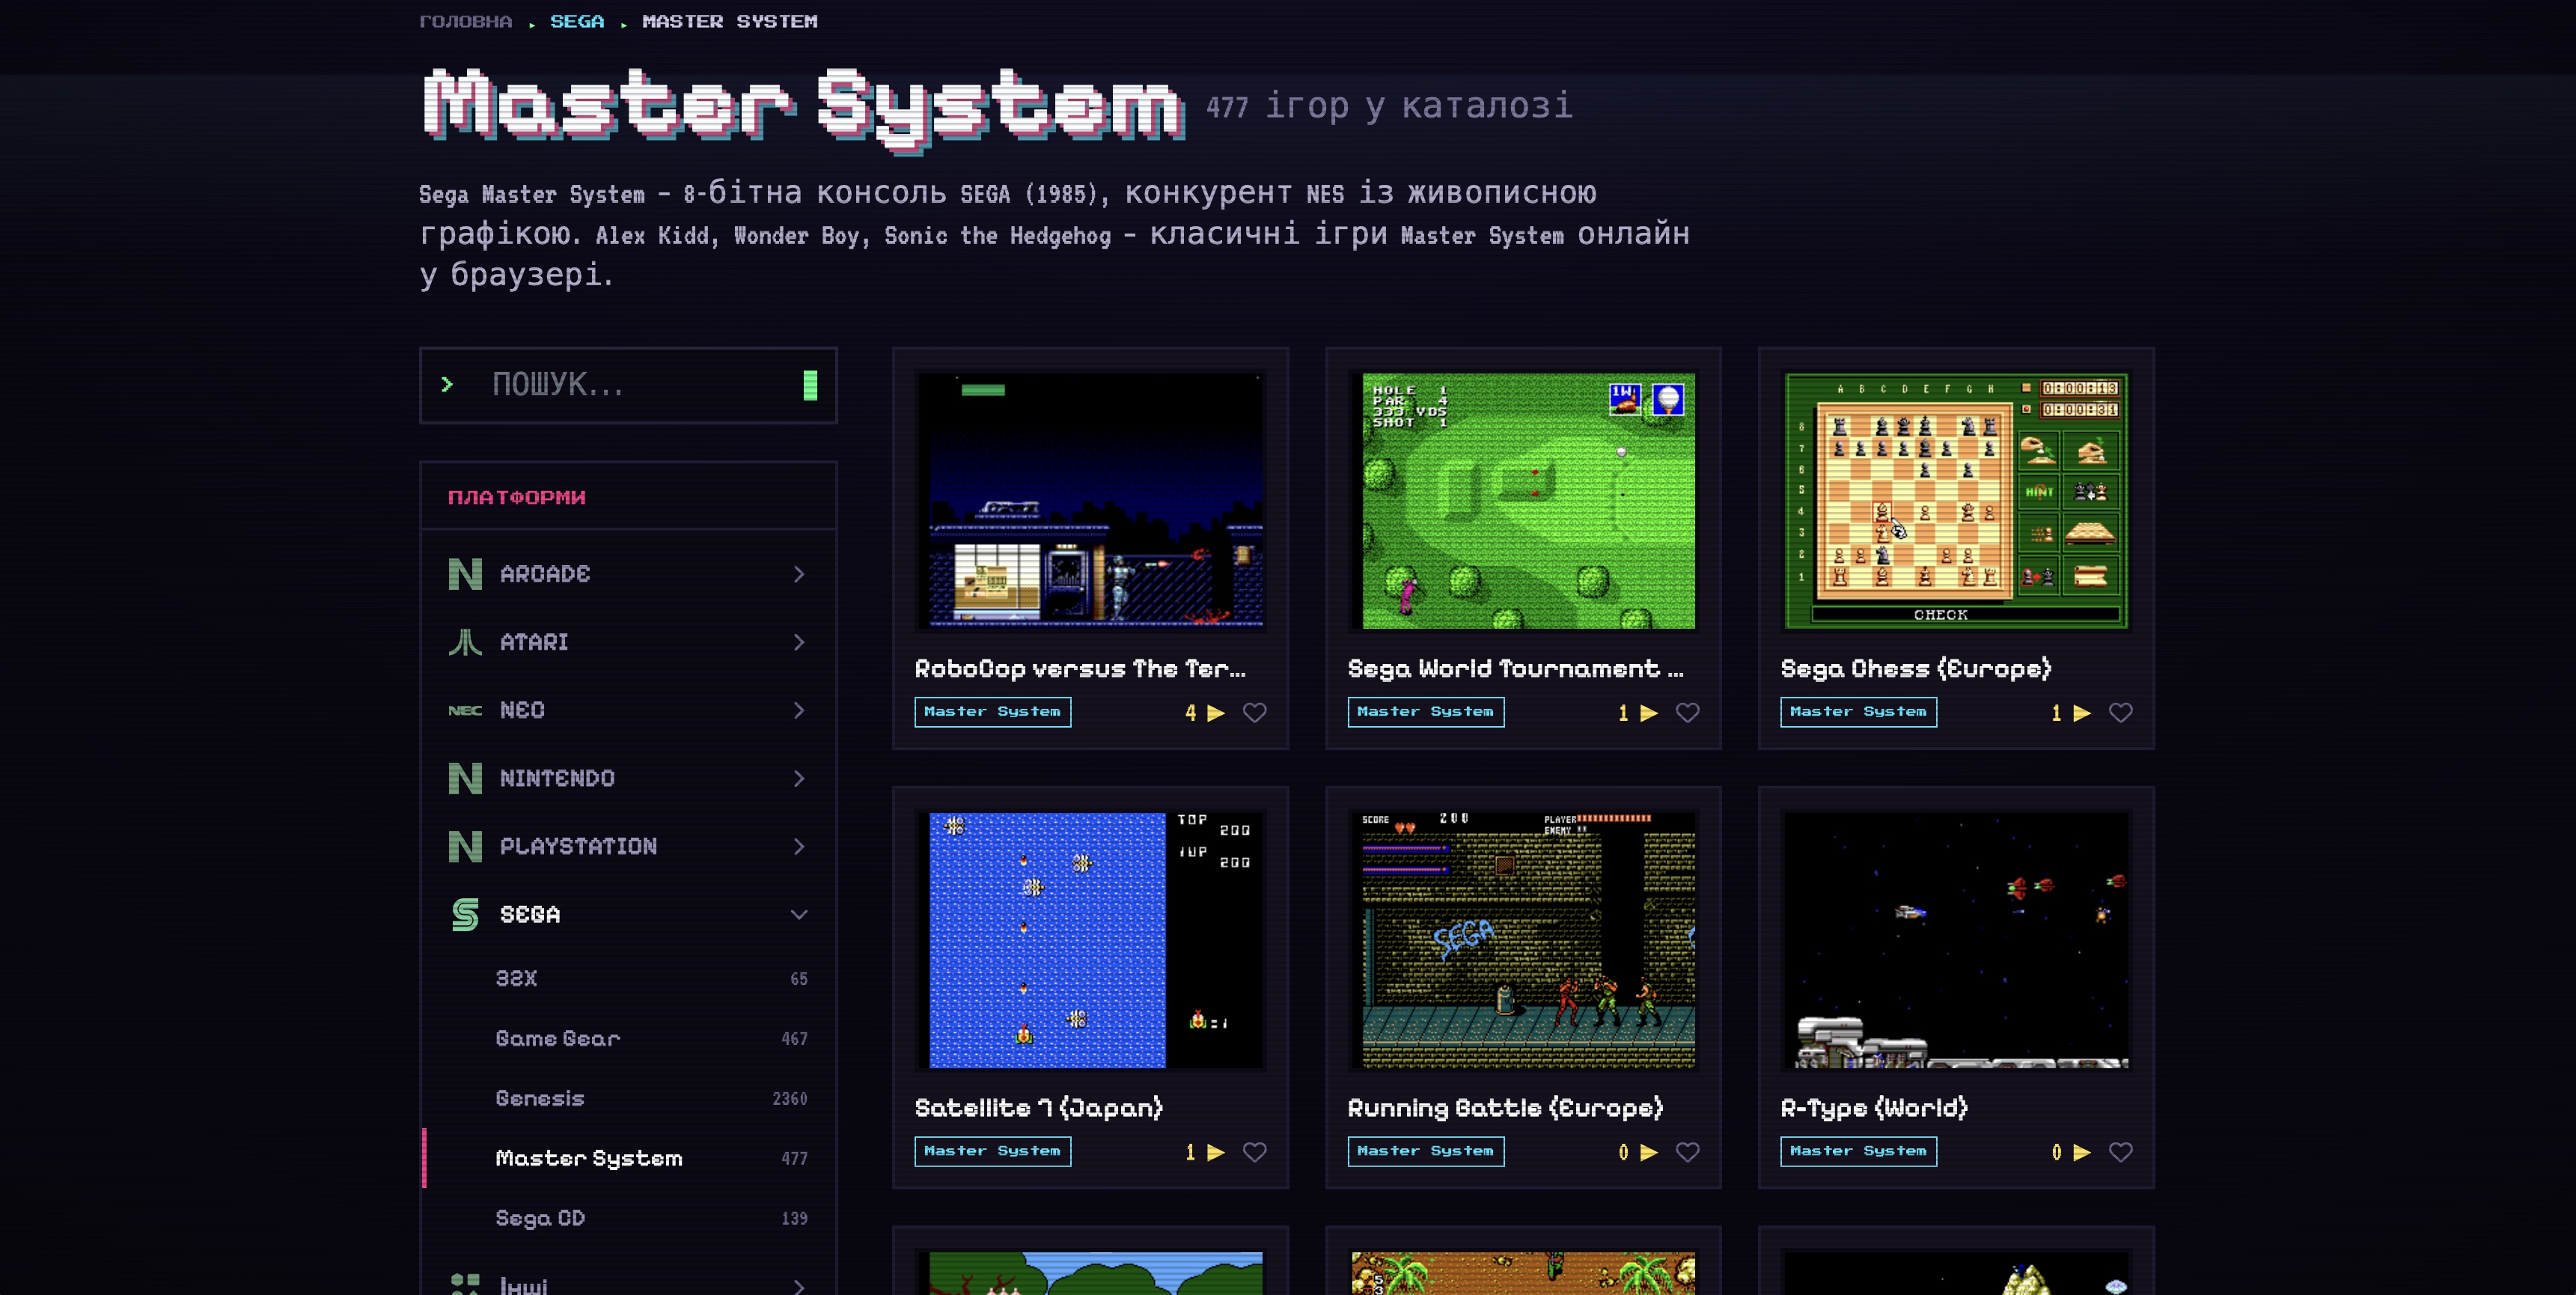Click Master System tag under RoboCop

pos(992,712)
